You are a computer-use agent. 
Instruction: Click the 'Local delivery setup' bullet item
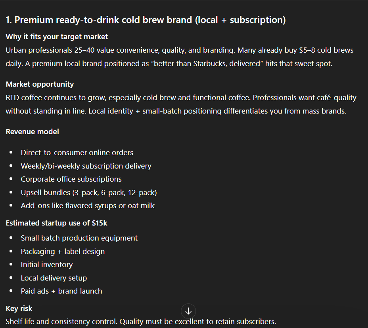click(54, 278)
